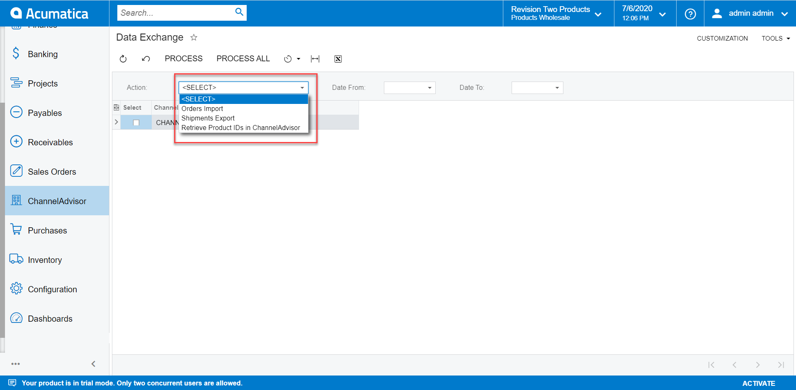The height and width of the screenshot is (390, 796).
Task: Open the TOOLS dropdown menu
Action: pyautogui.click(x=775, y=39)
